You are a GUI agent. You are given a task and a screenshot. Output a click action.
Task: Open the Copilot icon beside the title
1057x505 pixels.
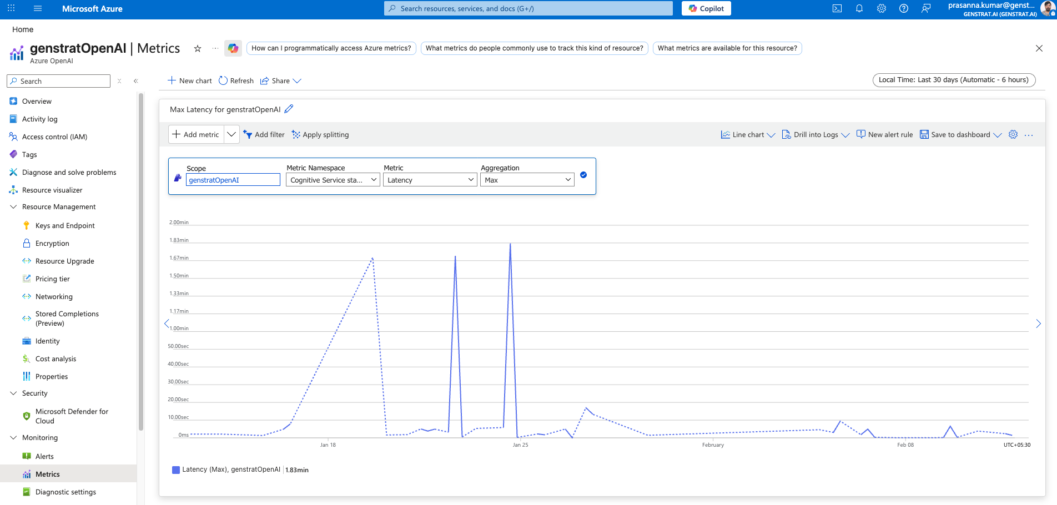233,48
